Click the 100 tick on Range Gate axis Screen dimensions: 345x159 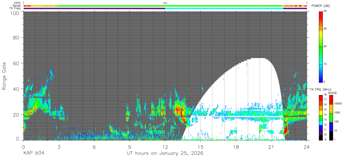point(14,13)
